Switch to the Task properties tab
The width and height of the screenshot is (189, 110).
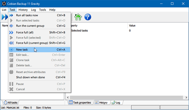point(80,103)
